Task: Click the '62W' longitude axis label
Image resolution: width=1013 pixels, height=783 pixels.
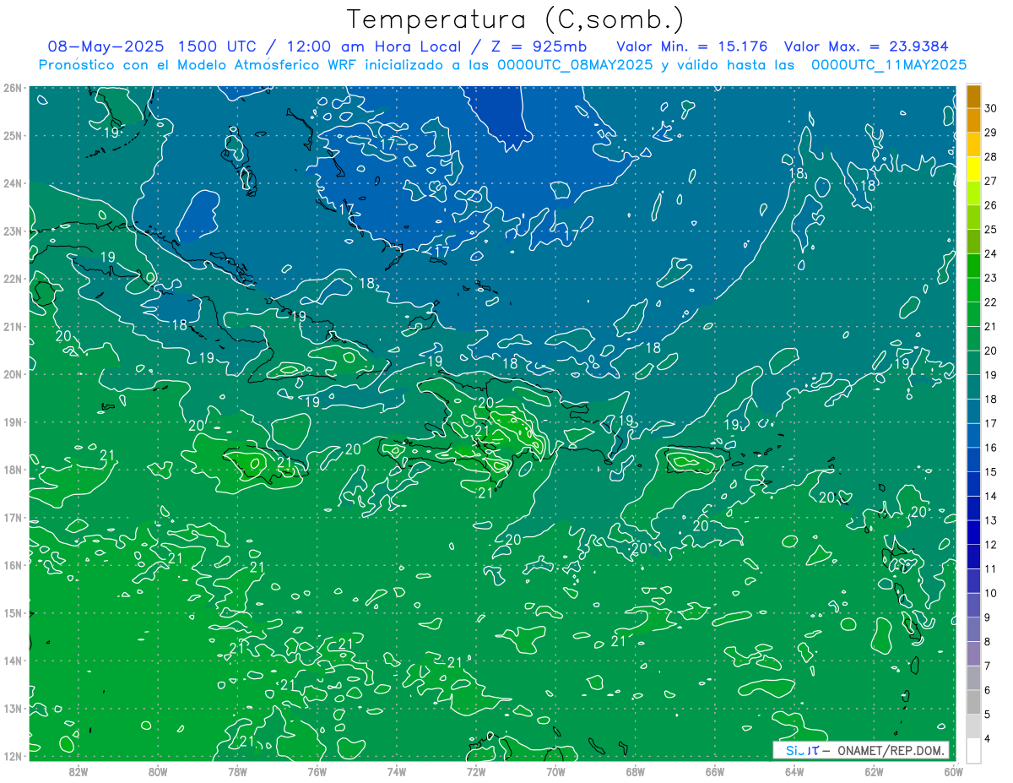Action: click(874, 771)
